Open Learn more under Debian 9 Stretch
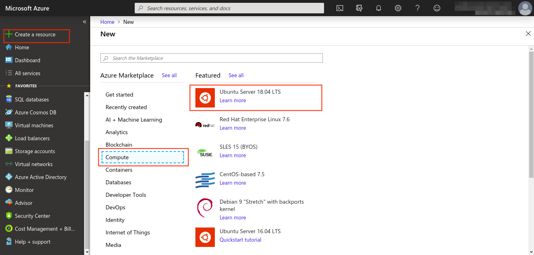The height and width of the screenshot is (255, 534). point(233,217)
